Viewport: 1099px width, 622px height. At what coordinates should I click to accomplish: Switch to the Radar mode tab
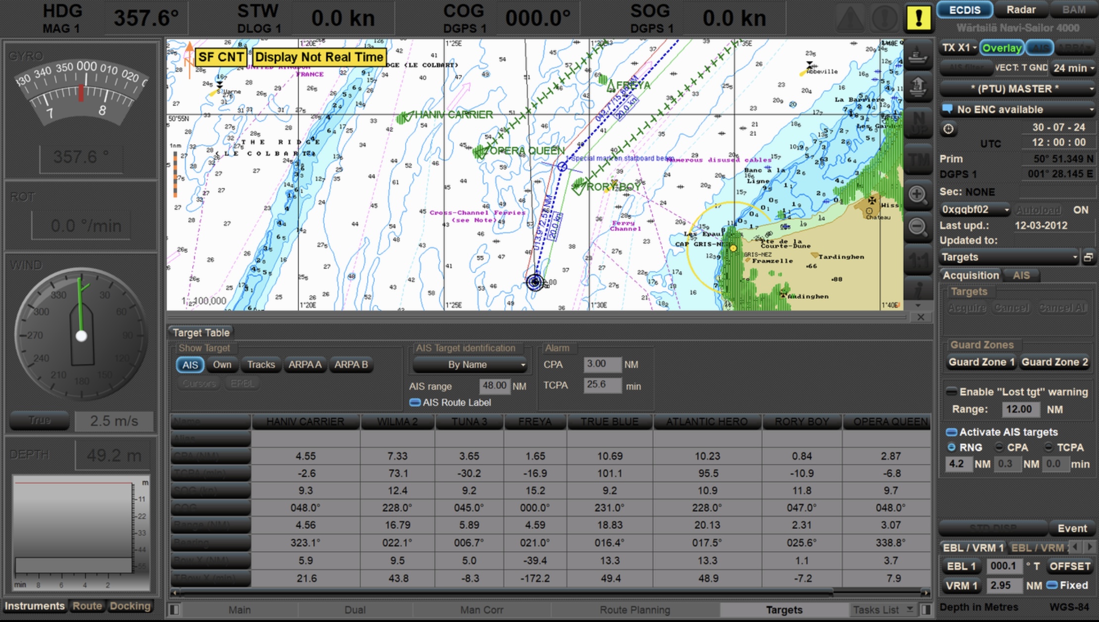(1021, 9)
